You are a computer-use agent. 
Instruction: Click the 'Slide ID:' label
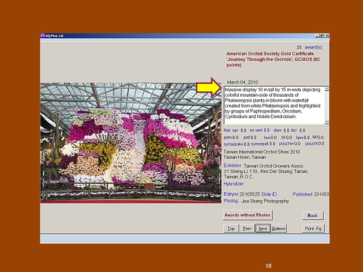point(269,194)
